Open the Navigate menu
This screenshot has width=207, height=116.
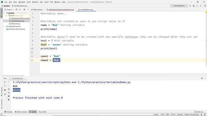click(x=22, y=2)
